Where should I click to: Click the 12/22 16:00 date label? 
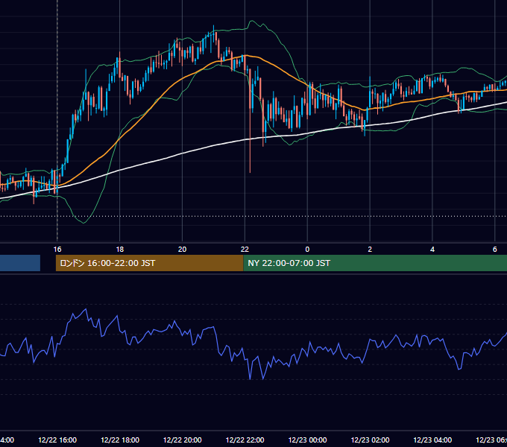coord(57,440)
